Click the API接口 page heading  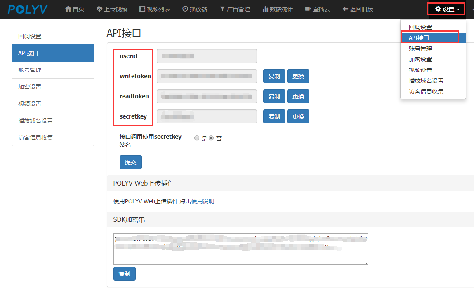click(x=124, y=33)
